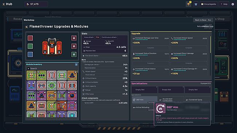Viewport: 237px width, 133px height.
Task: Click the red module slot
Action: coord(30,38)
